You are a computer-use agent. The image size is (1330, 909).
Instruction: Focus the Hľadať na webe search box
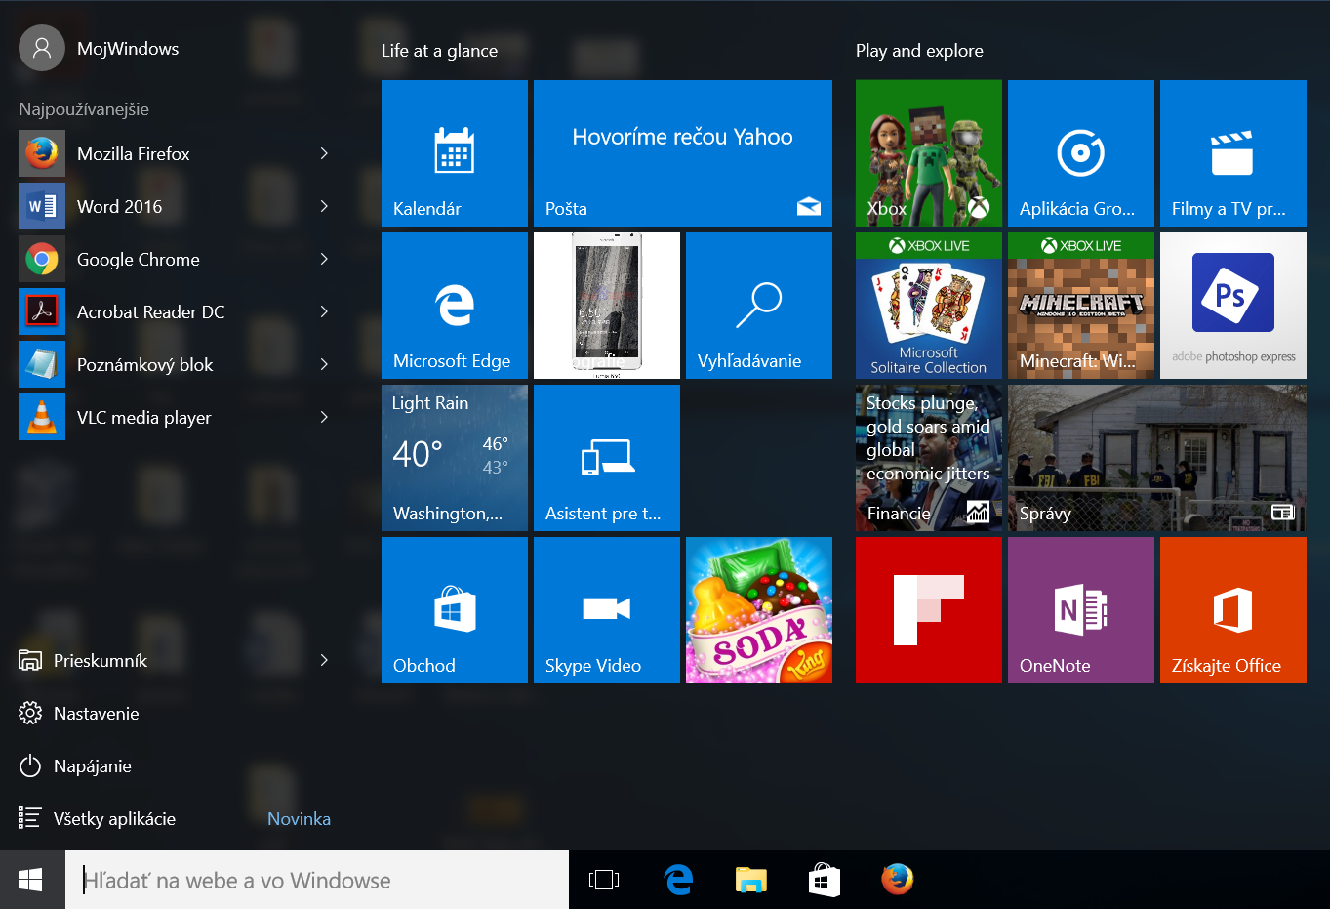[x=317, y=880]
